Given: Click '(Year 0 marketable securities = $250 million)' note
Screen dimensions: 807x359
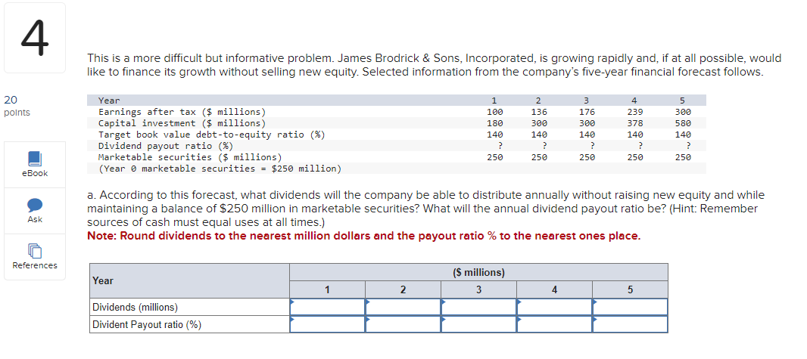Looking at the screenshot, I should pyautogui.click(x=220, y=169).
